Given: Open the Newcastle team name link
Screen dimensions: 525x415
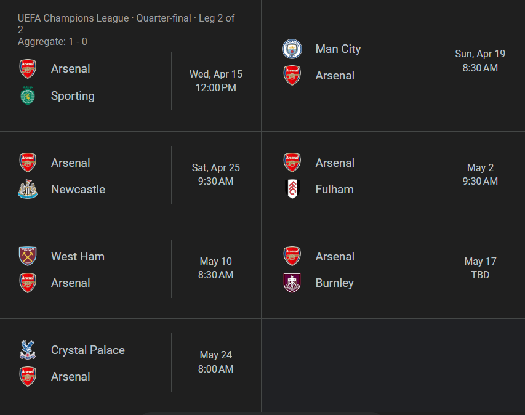Looking at the screenshot, I should (78, 190).
